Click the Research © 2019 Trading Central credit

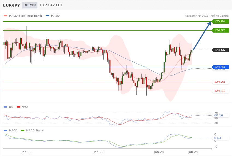tap(207, 16)
